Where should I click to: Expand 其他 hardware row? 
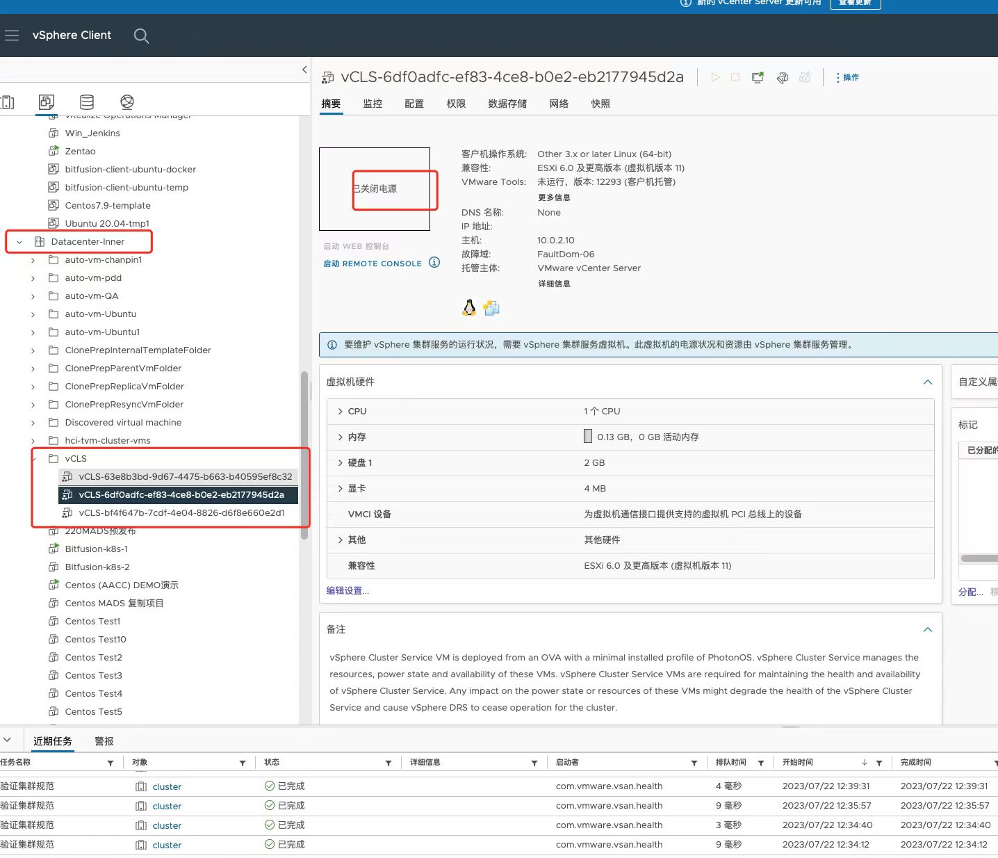pos(341,540)
